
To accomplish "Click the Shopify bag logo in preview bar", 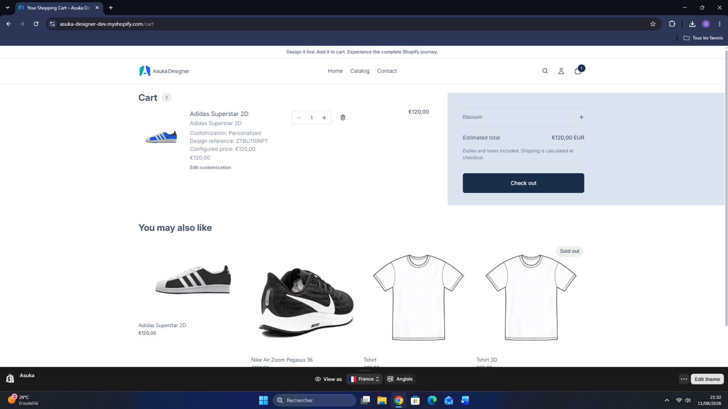I will pyautogui.click(x=10, y=379).
